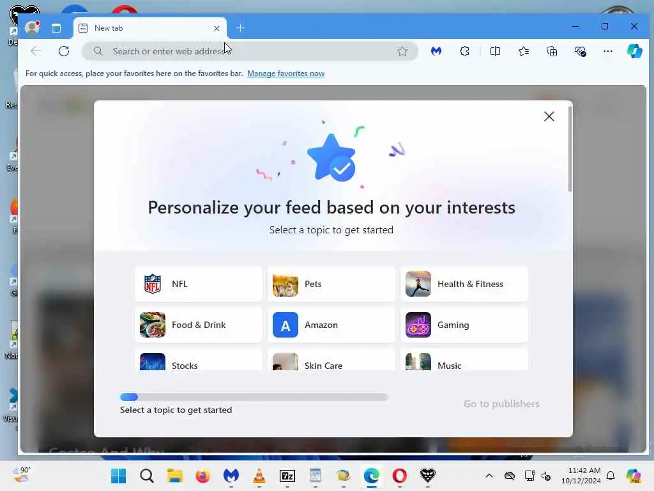Viewport: 654px width, 491px height.
Task: Open Malwarebytes from taskbar
Action: click(231, 476)
